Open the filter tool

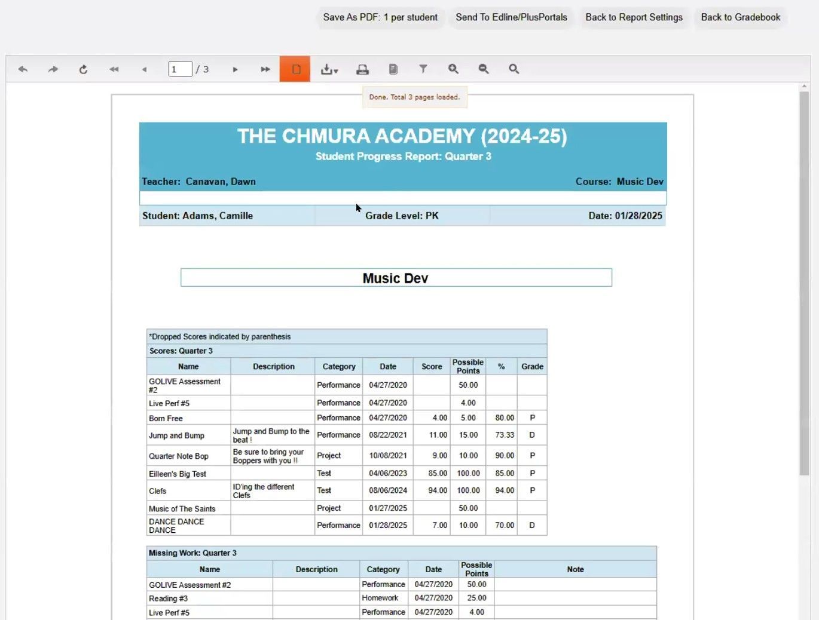[423, 69]
